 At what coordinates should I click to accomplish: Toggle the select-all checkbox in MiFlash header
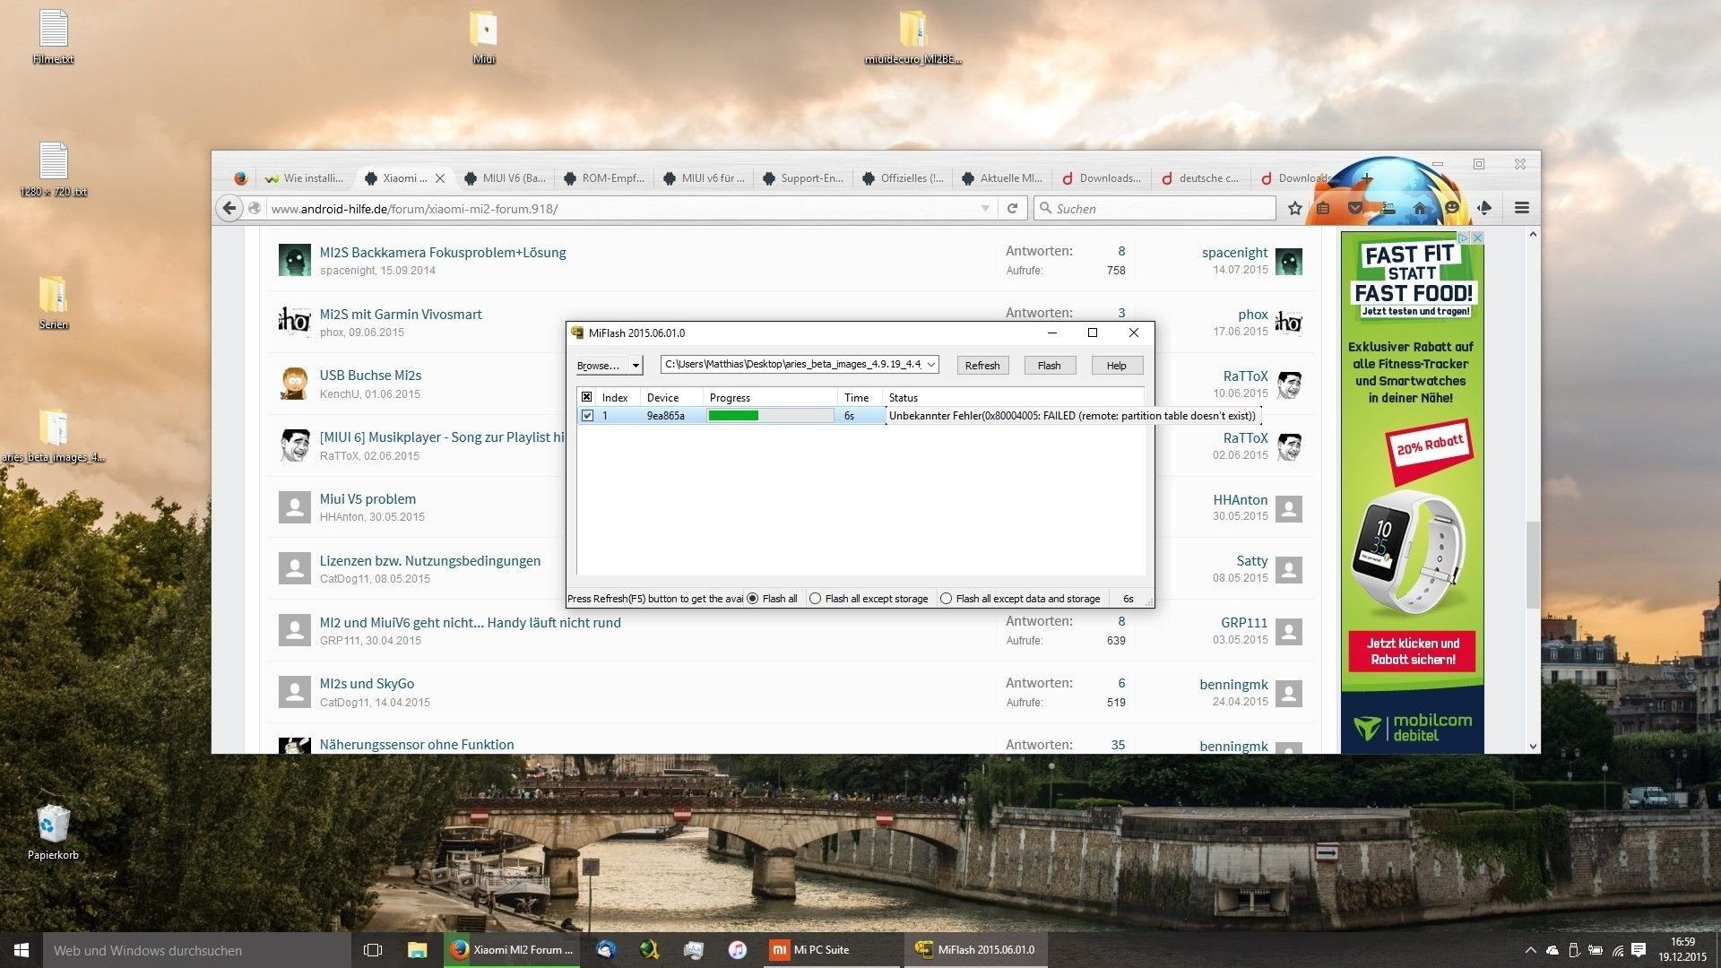pyautogui.click(x=587, y=397)
